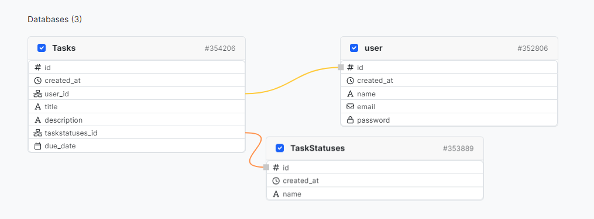Click the text icon beside title field
Screen dimensions: 594x219
(x=37, y=107)
